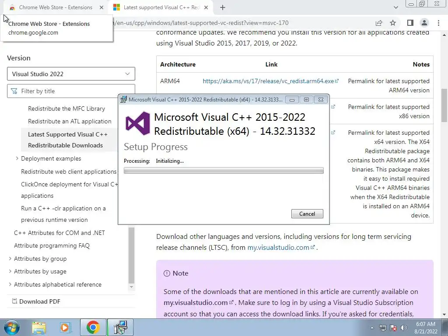Click the sidebar scrollbar down arrow
This screenshot has height=336, width=448.
[x=131, y=287]
